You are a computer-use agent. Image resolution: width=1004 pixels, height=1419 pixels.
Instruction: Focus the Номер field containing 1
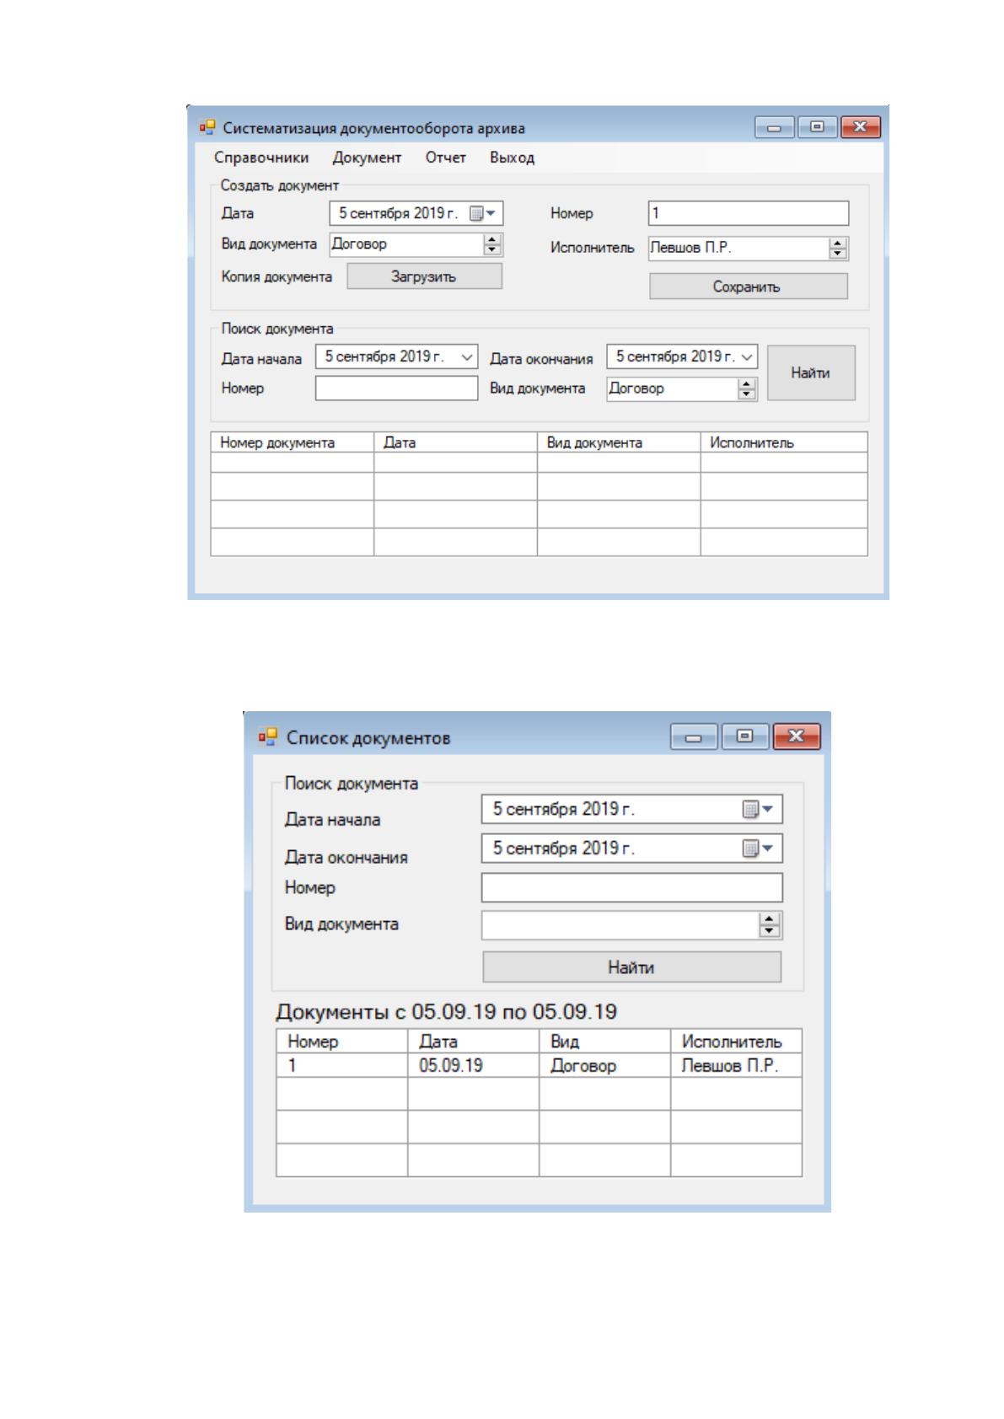[749, 213]
